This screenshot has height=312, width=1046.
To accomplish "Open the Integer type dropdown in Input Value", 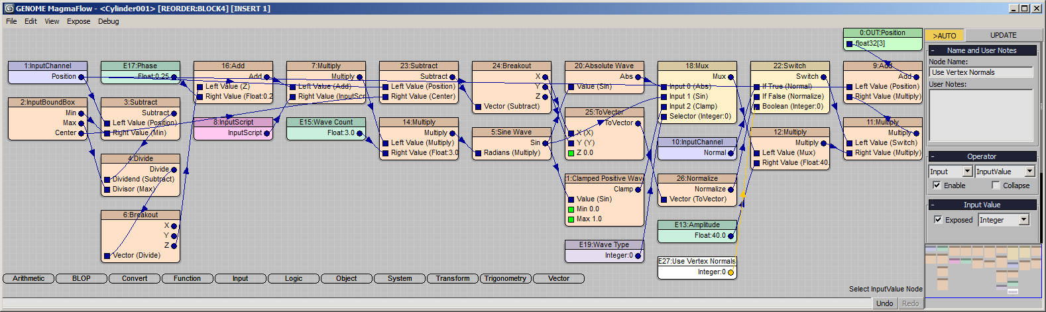I will 1024,220.
